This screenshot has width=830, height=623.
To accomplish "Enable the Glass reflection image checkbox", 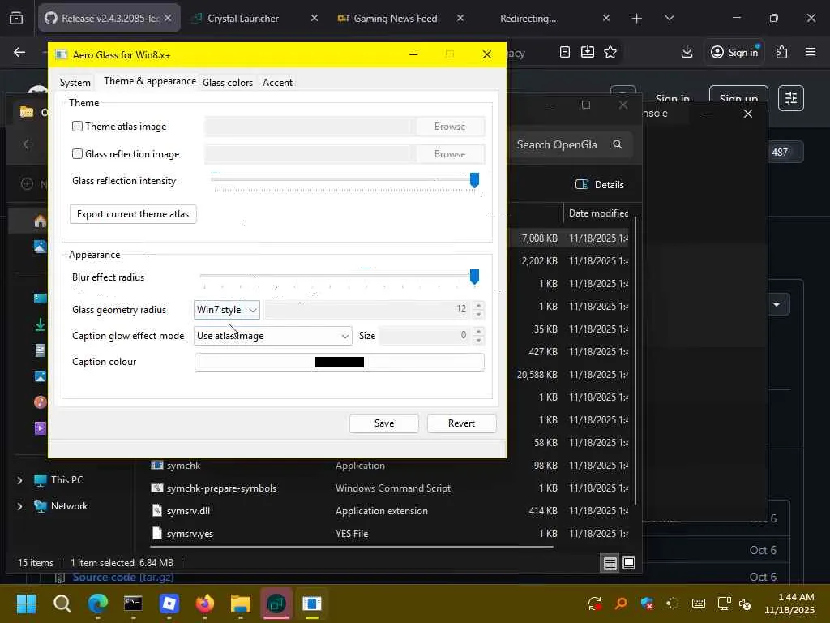I will [x=77, y=153].
